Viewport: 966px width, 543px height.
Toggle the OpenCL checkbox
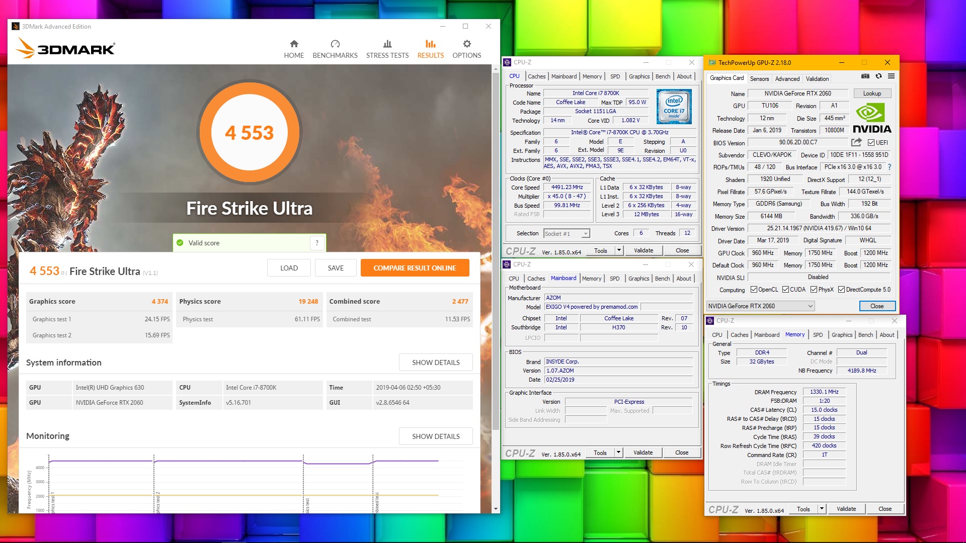[x=754, y=290]
